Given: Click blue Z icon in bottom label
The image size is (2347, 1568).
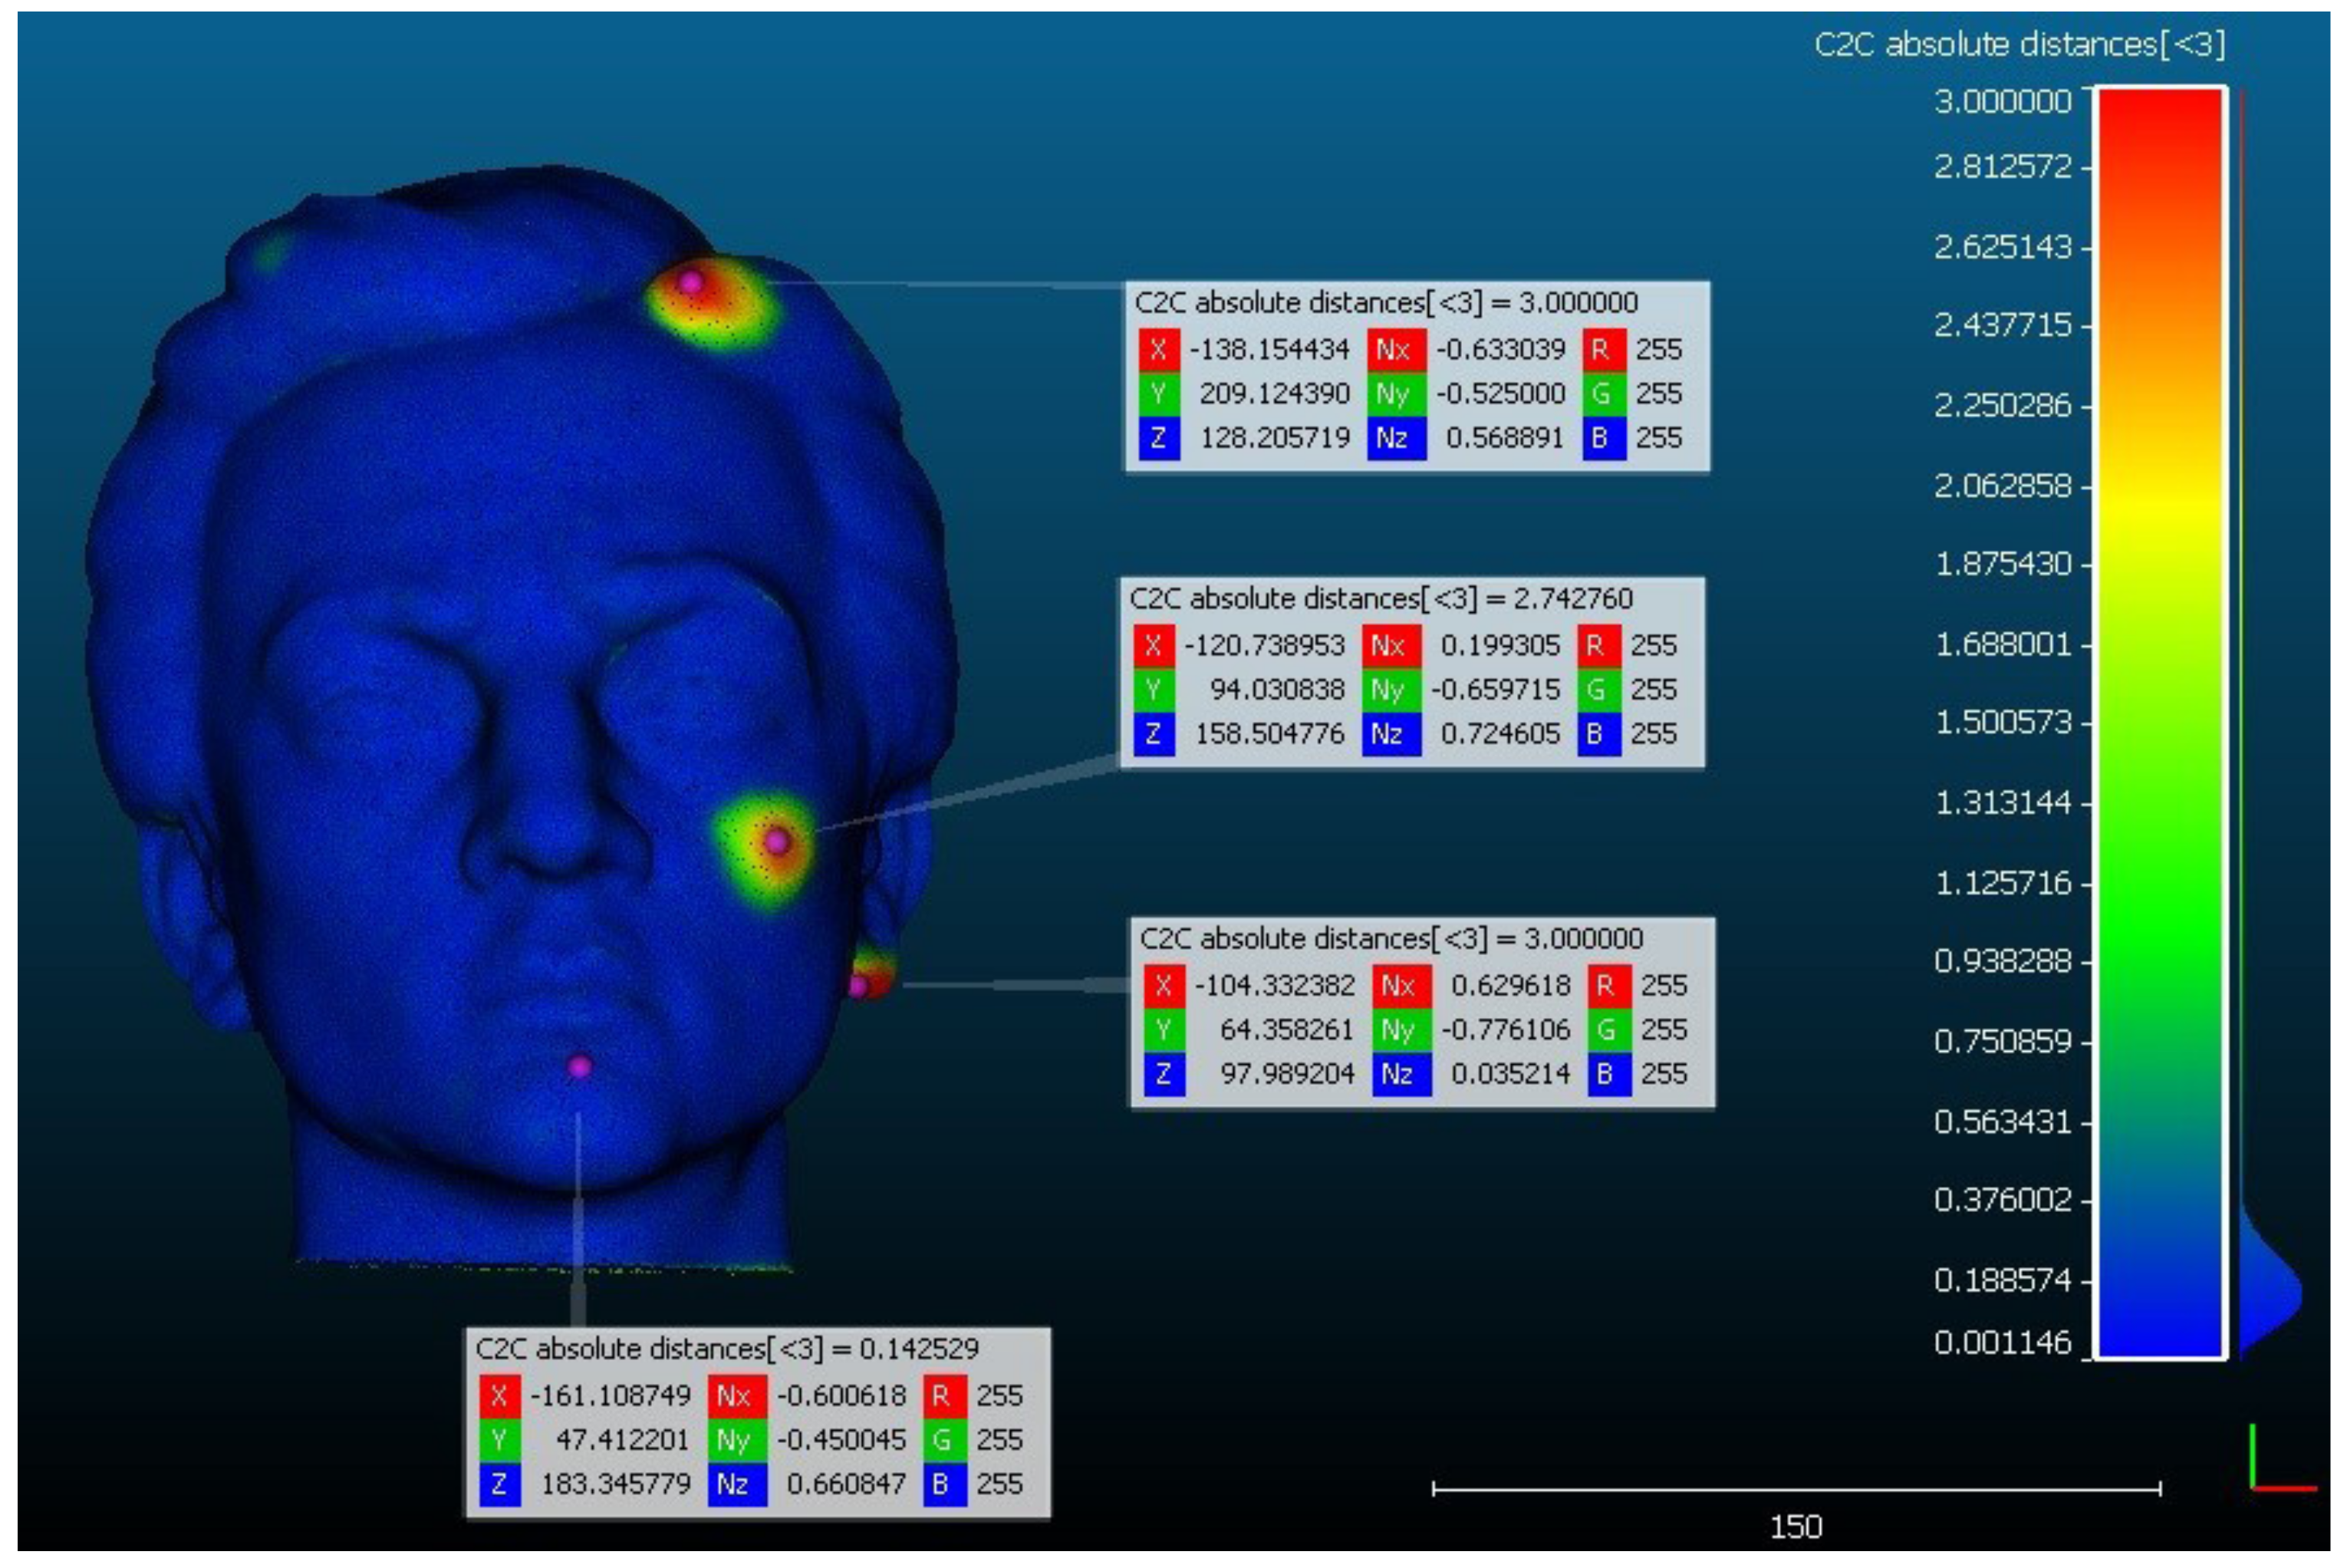Looking at the screenshot, I should (499, 1484).
